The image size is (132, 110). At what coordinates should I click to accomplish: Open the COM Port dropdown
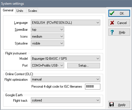pos(48,66)
